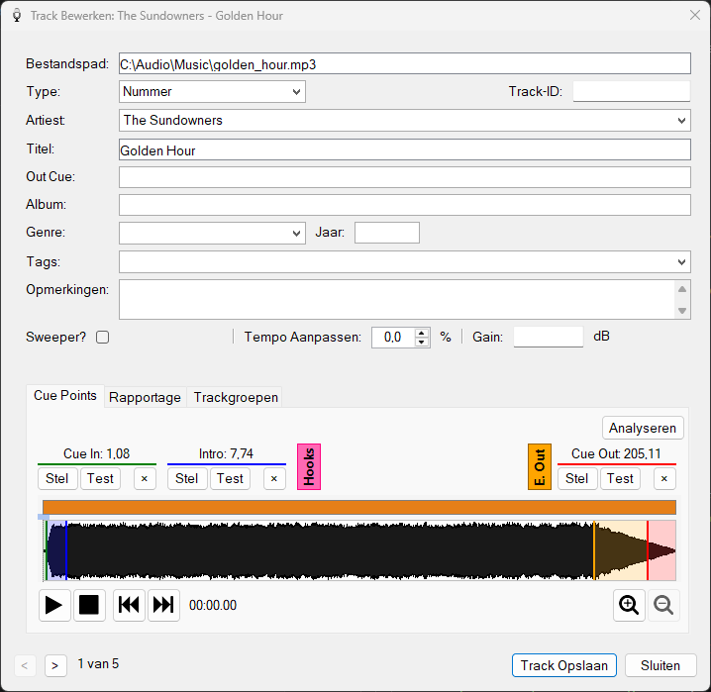This screenshot has width=711, height=692.
Task: Expand the Tags dropdown
Action: [x=681, y=262]
